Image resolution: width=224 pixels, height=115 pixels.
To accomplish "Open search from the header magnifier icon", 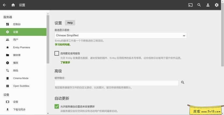I will click(199, 5).
